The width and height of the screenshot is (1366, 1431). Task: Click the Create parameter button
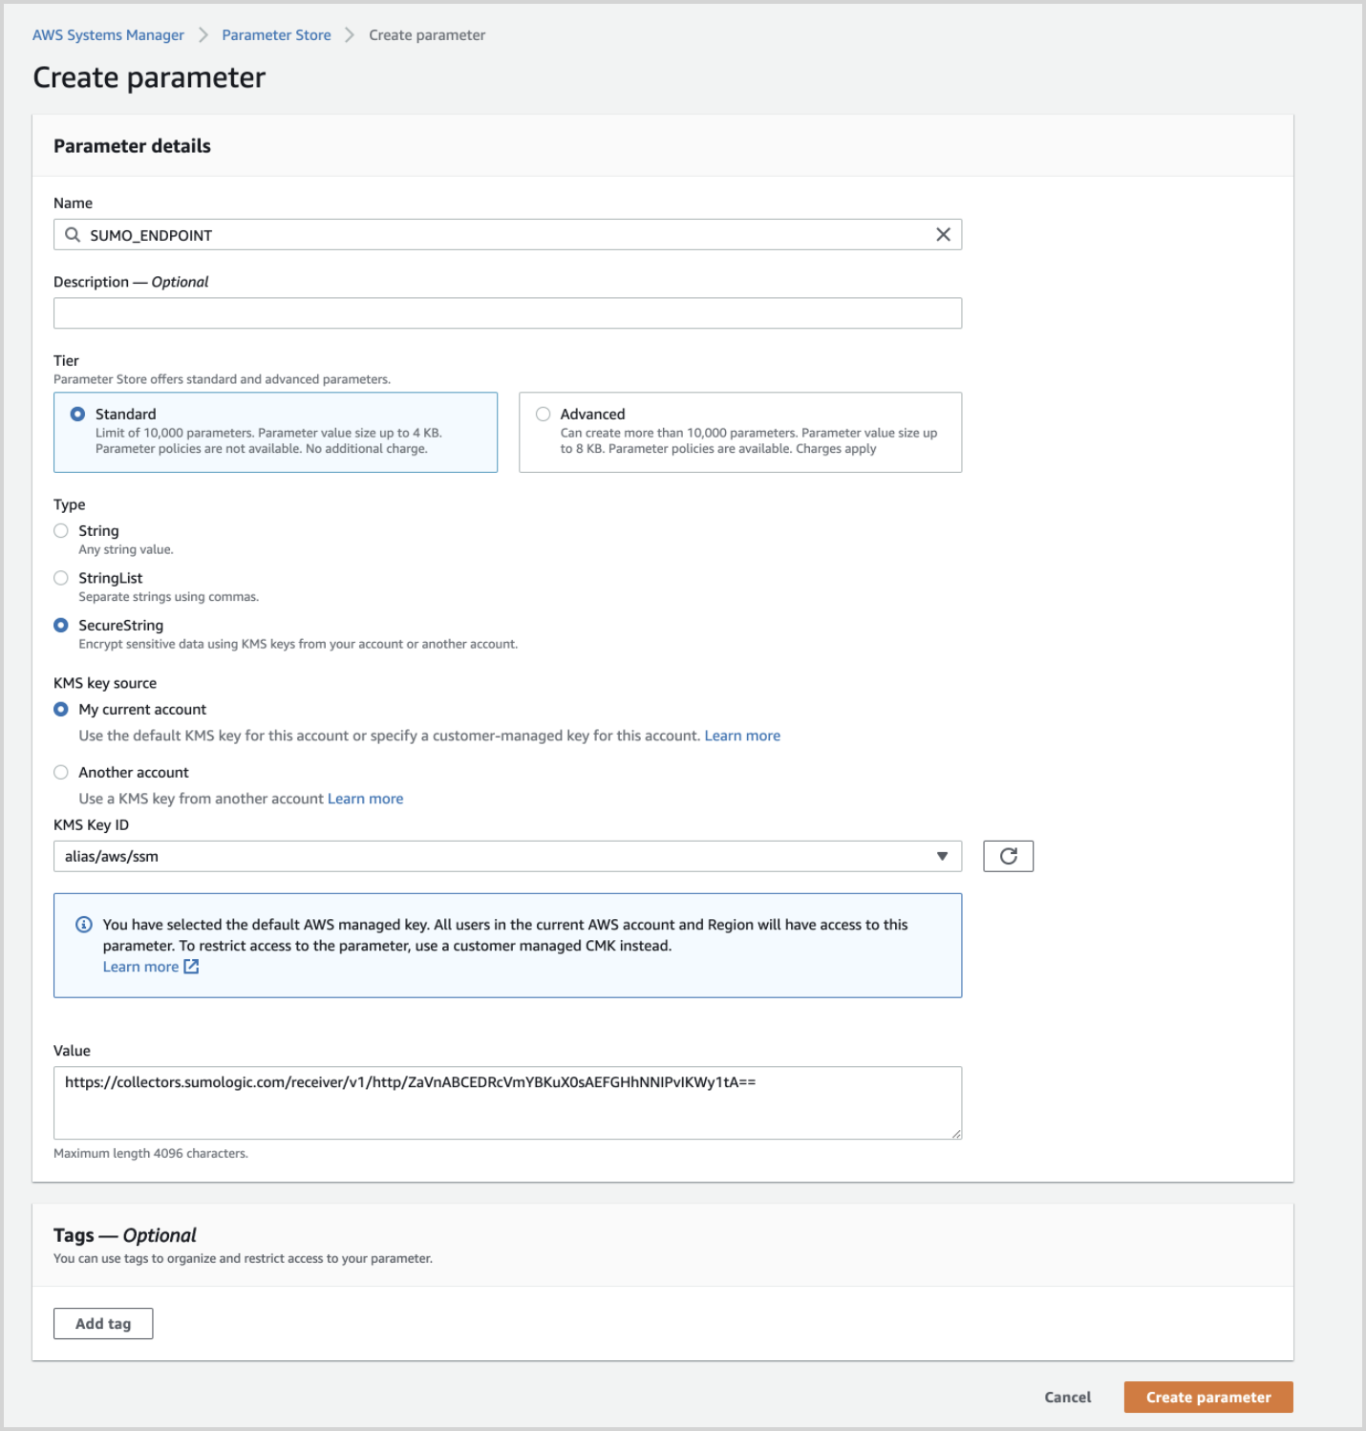point(1207,1397)
